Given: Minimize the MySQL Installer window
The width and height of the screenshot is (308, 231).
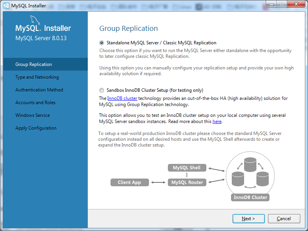Looking at the screenshot, I should pos(271,4).
